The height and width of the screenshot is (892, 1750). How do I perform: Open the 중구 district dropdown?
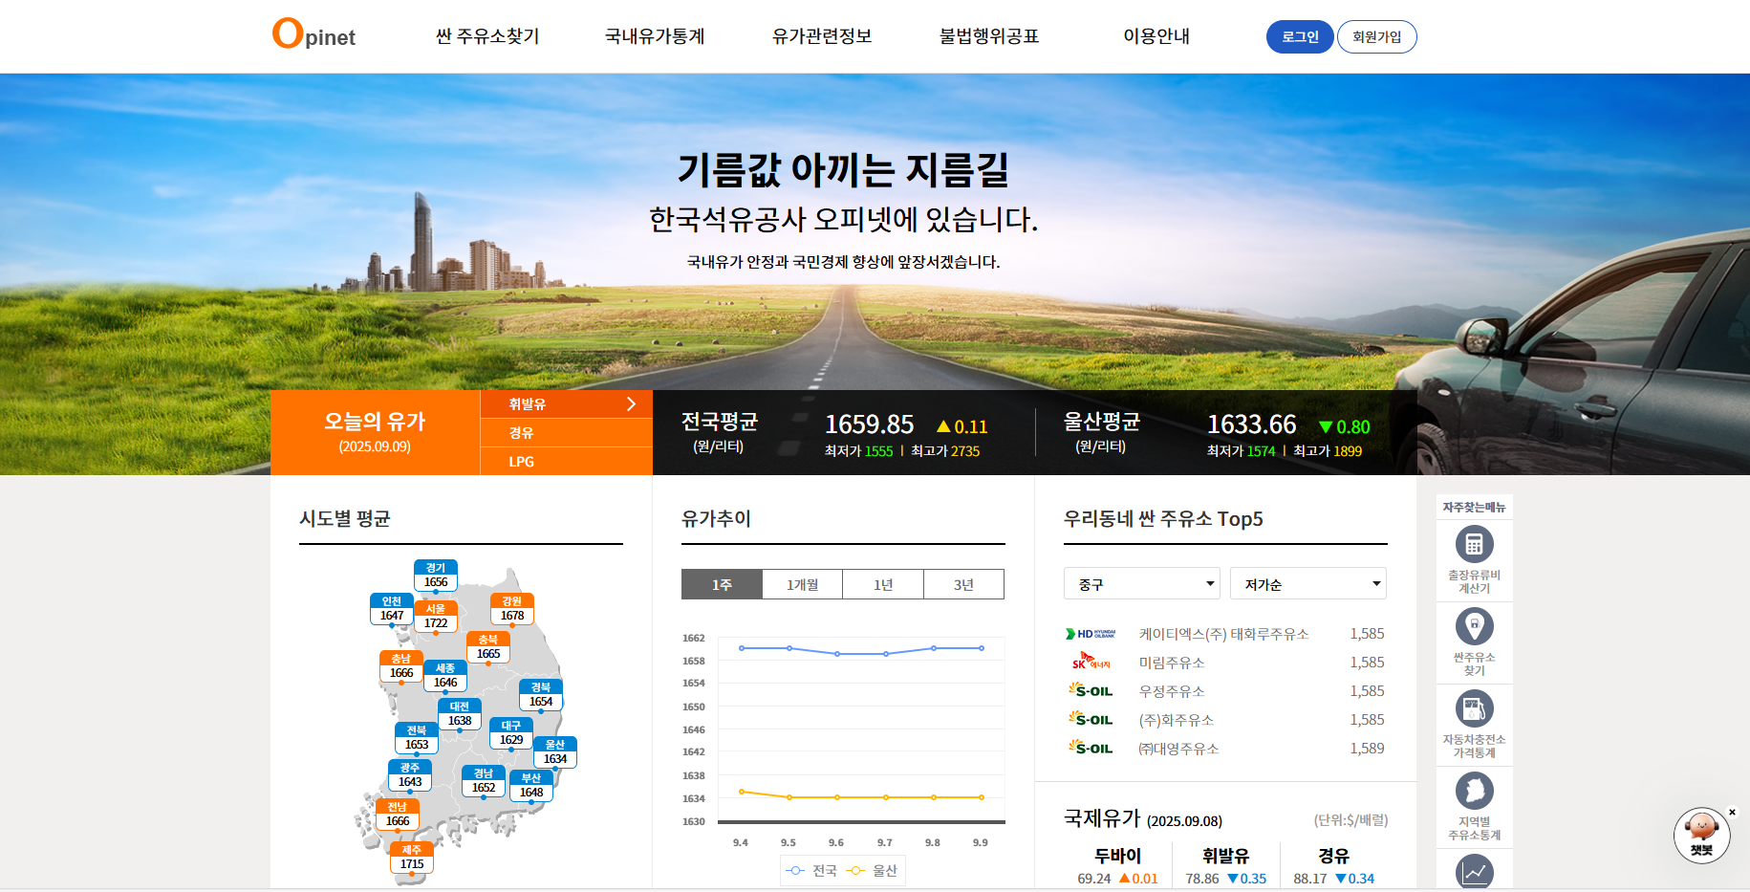[x=1141, y=583]
